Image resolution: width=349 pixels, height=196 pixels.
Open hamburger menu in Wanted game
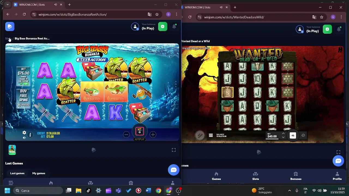tap(211, 135)
